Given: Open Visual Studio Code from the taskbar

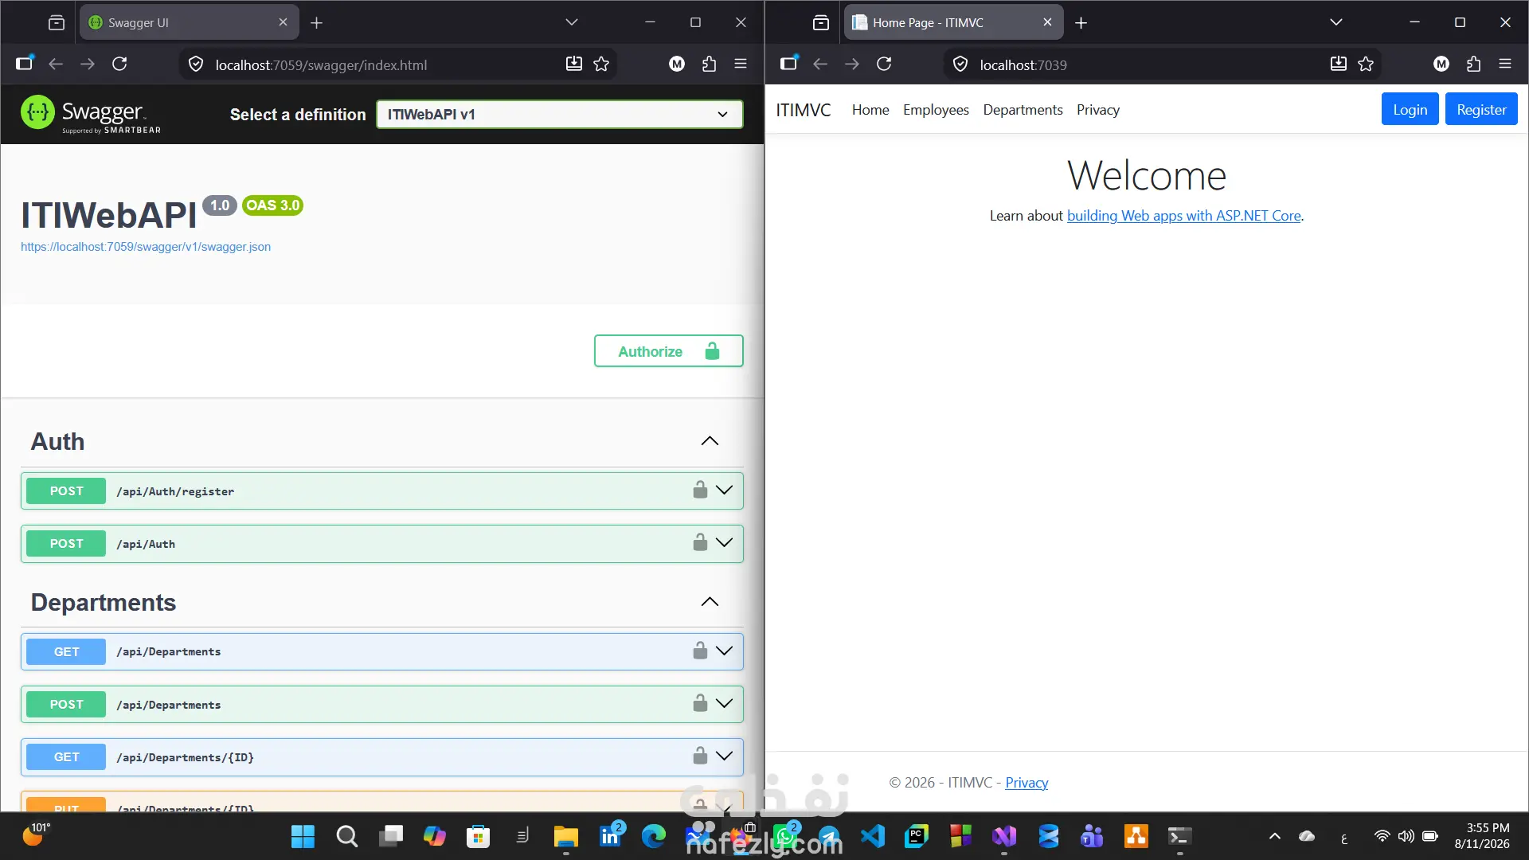Looking at the screenshot, I should tap(873, 836).
